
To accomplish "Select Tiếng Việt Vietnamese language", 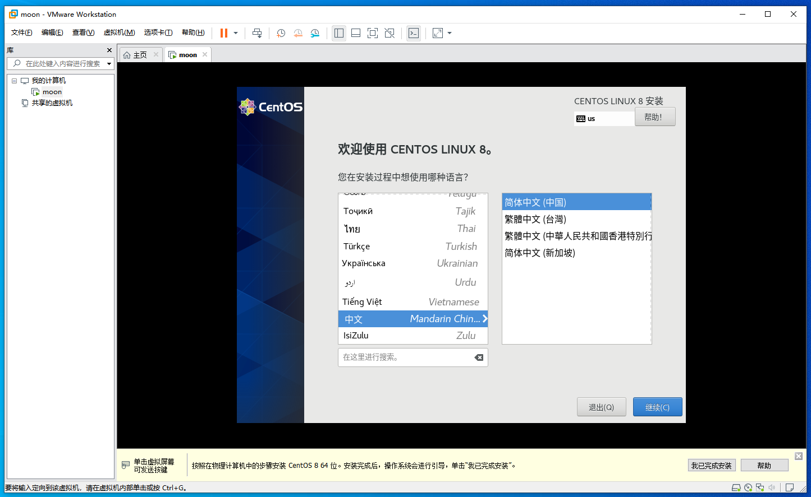I will [x=413, y=302].
